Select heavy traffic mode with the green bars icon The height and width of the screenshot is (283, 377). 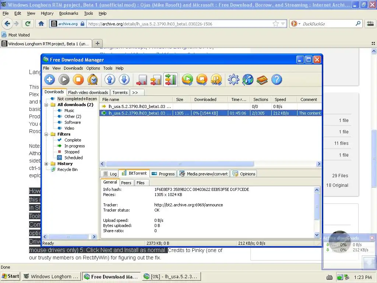pos(171,80)
